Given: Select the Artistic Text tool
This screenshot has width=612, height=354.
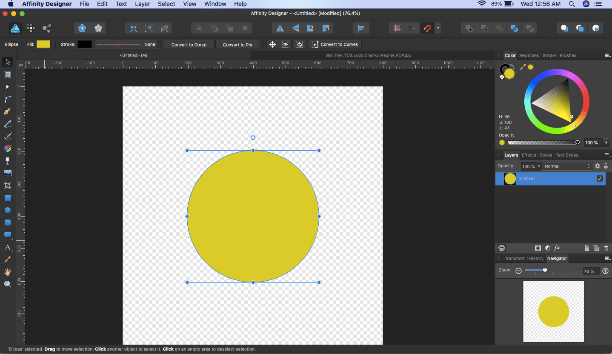Looking at the screenshot, I should coord(7,247).
